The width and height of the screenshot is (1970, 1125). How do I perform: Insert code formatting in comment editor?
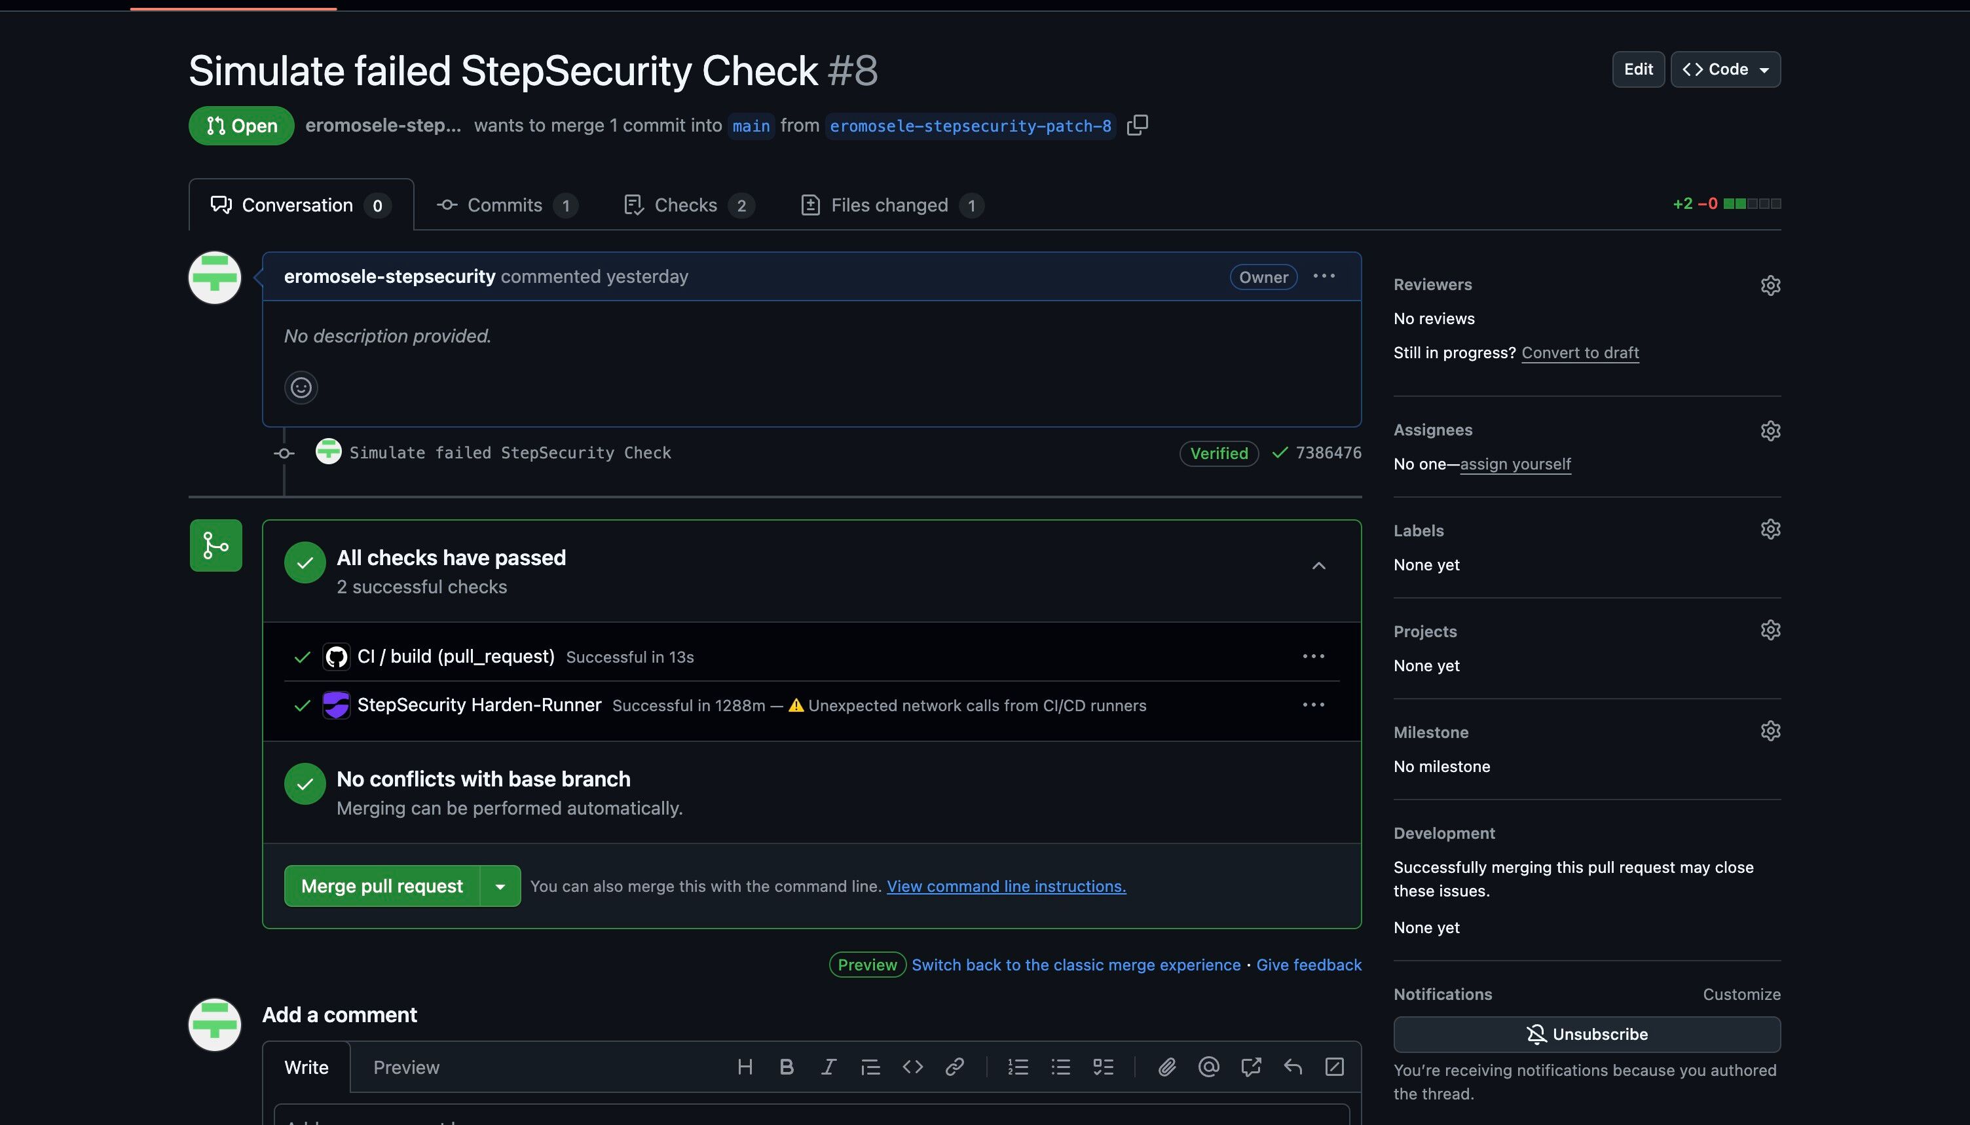tap(912, 1067)
